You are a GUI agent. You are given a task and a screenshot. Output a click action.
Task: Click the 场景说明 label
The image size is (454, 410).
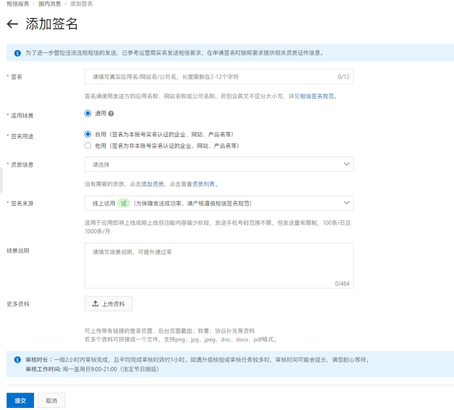pos(18,251)
